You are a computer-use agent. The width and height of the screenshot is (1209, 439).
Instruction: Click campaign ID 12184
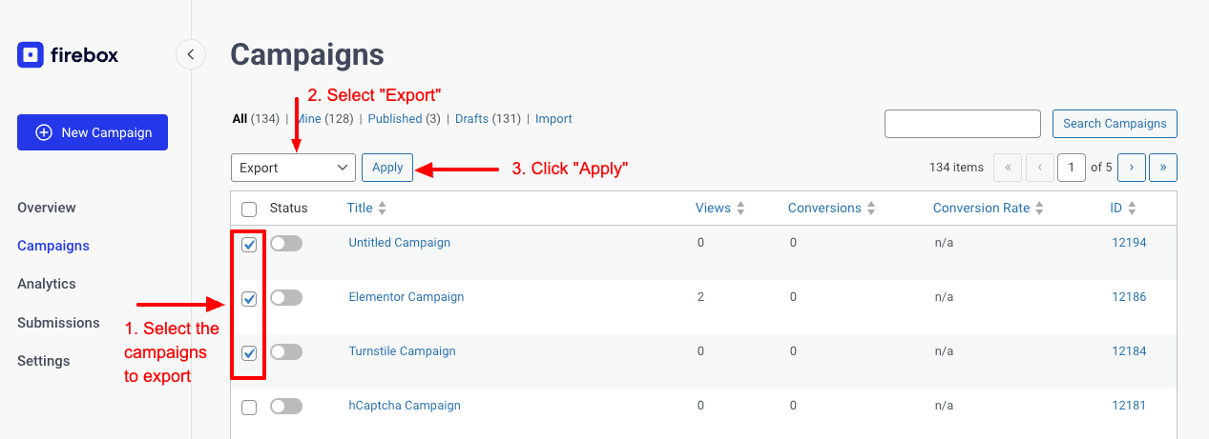click(1129, 351)
